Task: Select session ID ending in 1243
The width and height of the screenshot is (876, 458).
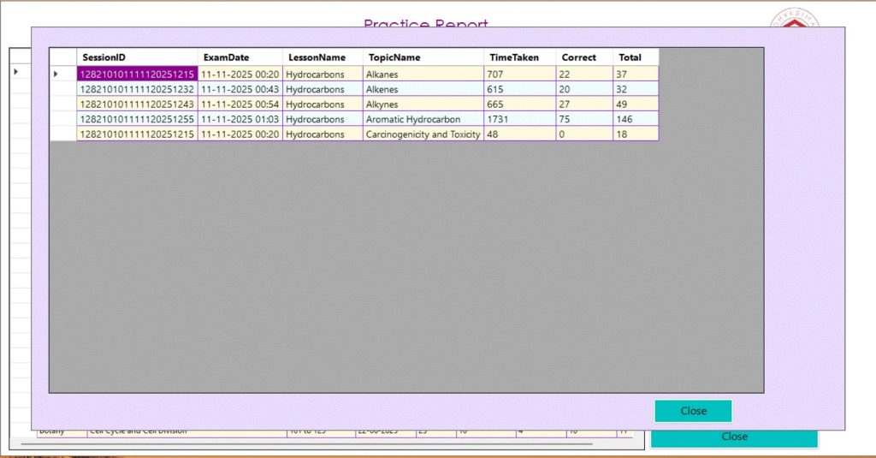Action: pos(137,104)
